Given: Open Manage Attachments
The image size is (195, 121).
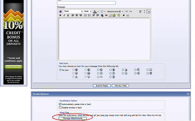Looking at the screenshot, I should point(72,119).
